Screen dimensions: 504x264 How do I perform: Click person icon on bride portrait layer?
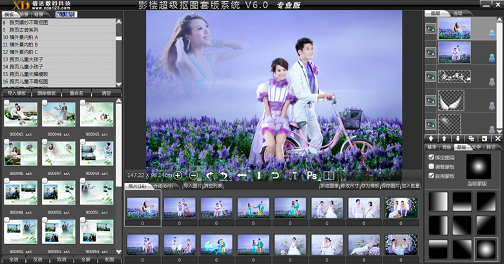492,34
